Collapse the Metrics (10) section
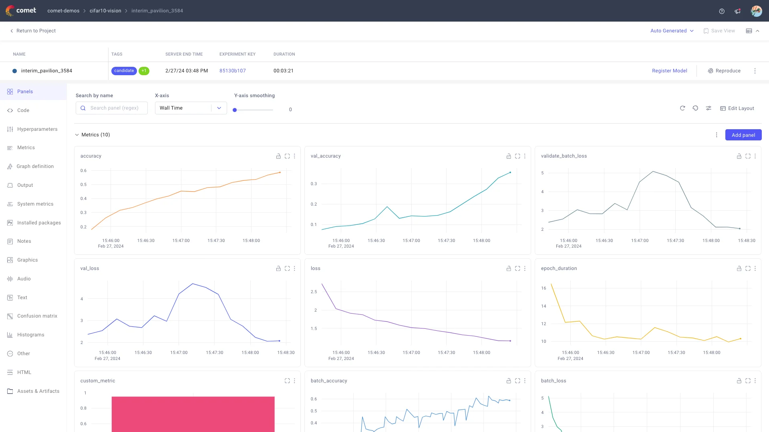 click(x=77, y=135)
